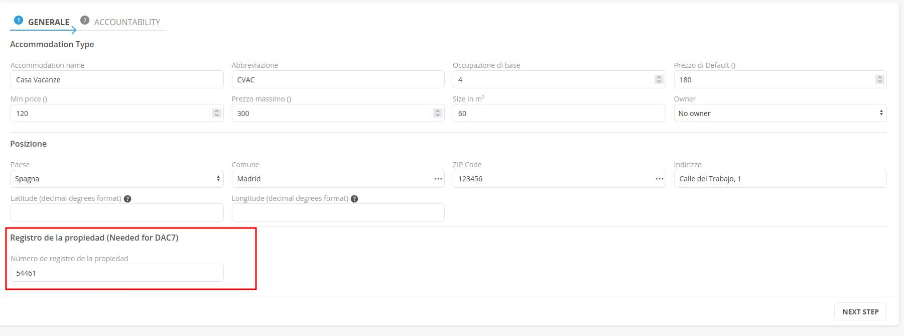Click into the Abbreviazione text field
This screenshot has height=336, width=904.
[337, 79]
